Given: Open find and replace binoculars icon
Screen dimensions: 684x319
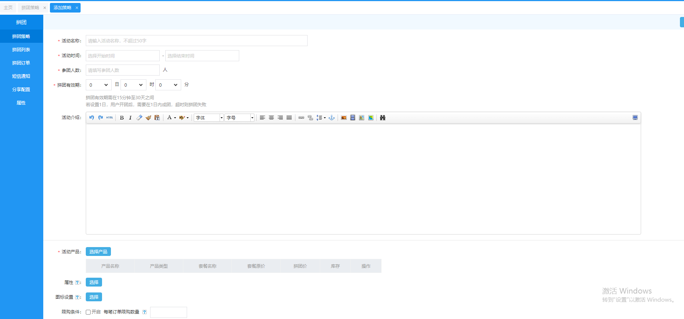Looking at the screenshot, I should 383,118.
